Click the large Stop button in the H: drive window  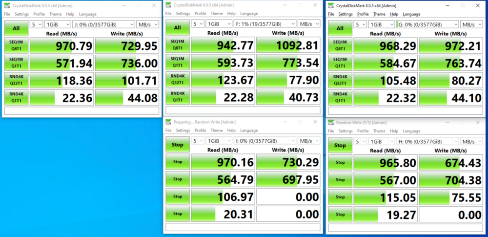pyautogui.click(x=340, y=145)
